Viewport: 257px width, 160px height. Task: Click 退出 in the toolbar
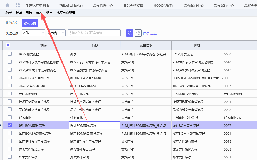49,13
